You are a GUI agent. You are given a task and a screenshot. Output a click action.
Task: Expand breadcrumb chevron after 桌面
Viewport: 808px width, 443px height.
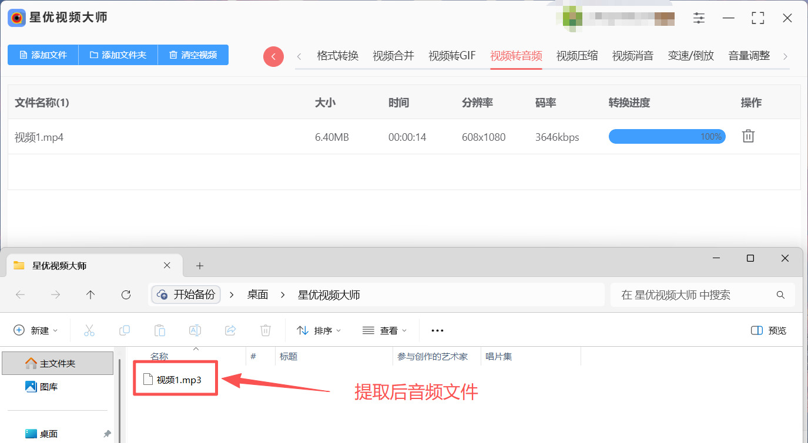pyautogui.click(x=283, y=295)
